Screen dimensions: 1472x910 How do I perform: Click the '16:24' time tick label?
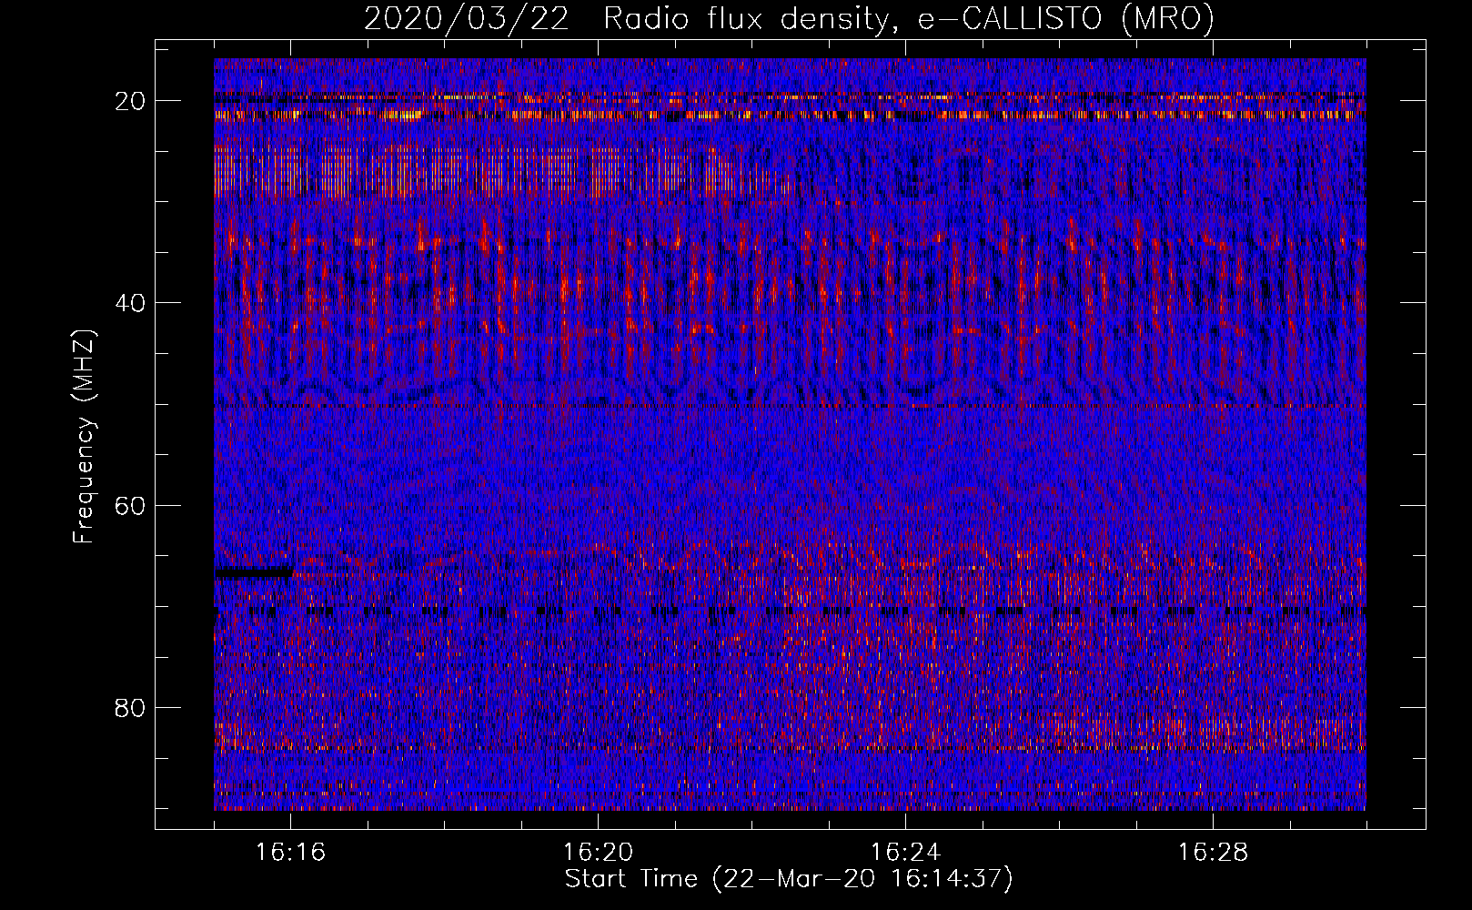tap(905, 853)
